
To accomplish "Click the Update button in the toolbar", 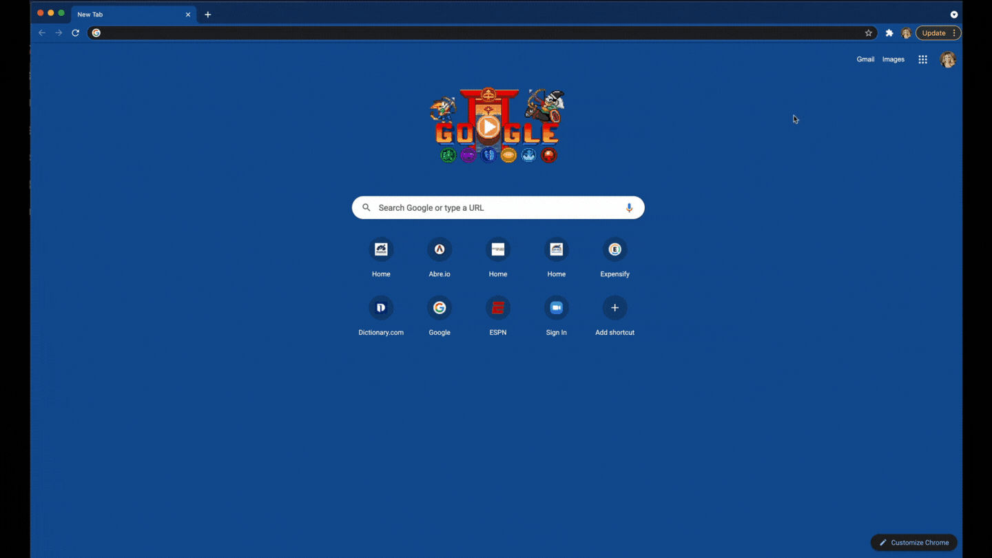I will [933, 33].
